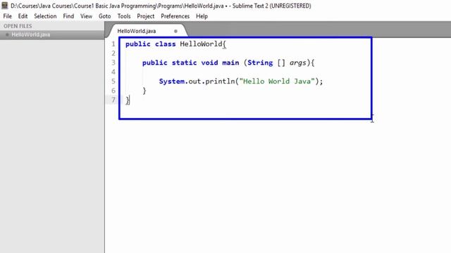Screen dimensions: 451x253
Task: Open the View menu
Action: [86, 16]
